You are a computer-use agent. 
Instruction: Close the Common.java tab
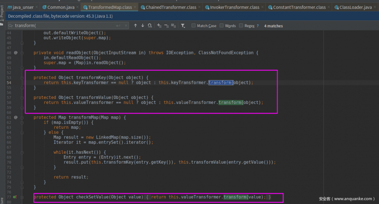tap(78, 7)
